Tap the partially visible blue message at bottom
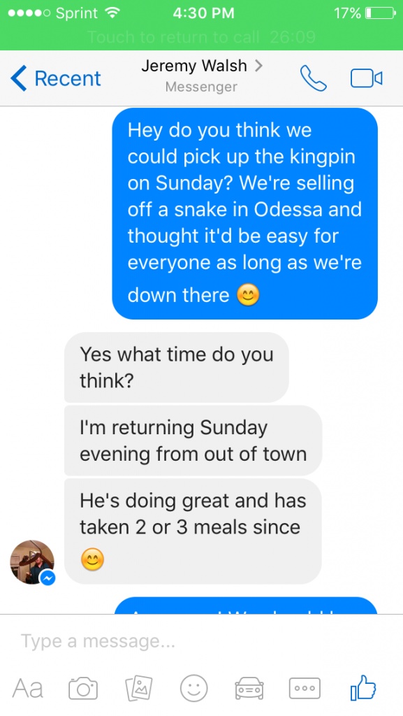The height and width of the screenshot is (716, 403). click(x=246, y=606)
